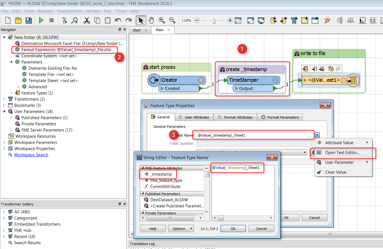Activate the Select arrow tool

click(141, 21)
